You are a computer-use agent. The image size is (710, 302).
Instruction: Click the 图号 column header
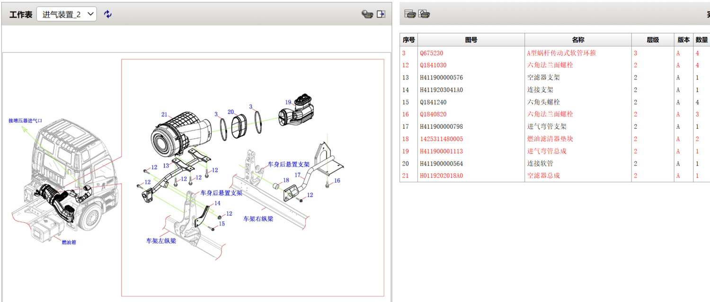(471, 39)
